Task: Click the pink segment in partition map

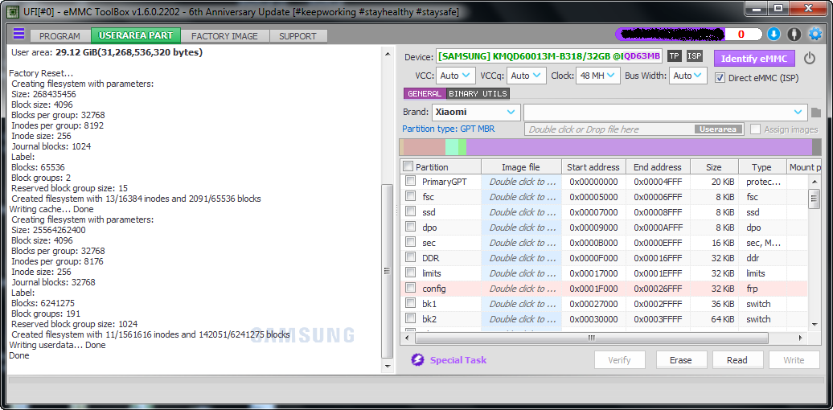Action: click(x=425, y=147)
